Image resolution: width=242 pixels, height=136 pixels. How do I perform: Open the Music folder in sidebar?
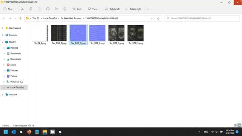pos(13,65)
